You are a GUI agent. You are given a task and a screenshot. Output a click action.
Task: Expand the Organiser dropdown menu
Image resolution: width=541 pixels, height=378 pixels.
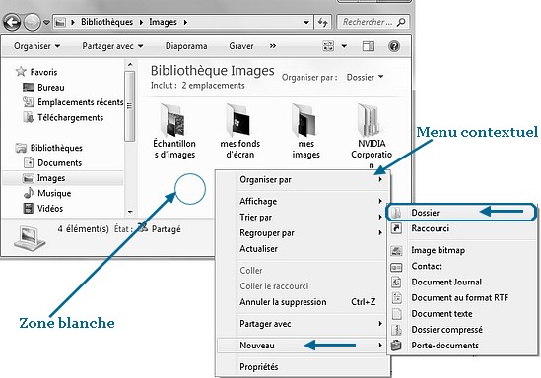pyautogui.click(x=36, y=46)
